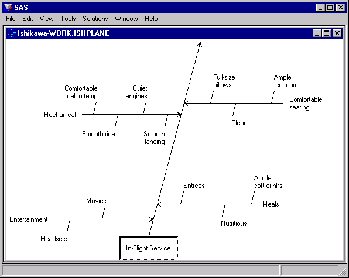Select the Entertainment branch label
Image resolution: width=349 pixels, height=278 pixels.
point(29,219)
